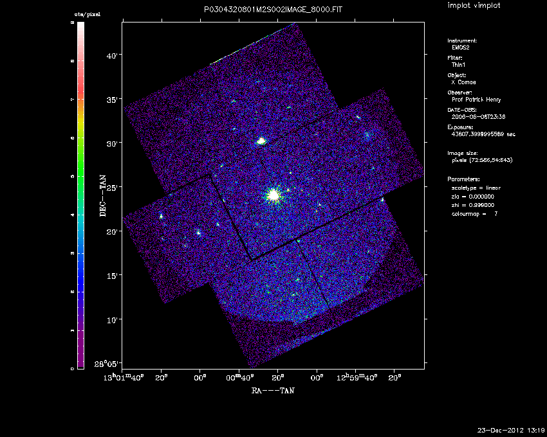Click the 35' declination tick label

(113, 100)
